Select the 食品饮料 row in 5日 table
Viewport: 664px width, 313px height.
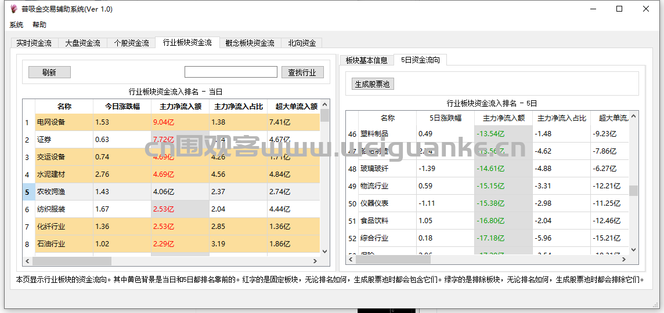[x=374, y=221]
